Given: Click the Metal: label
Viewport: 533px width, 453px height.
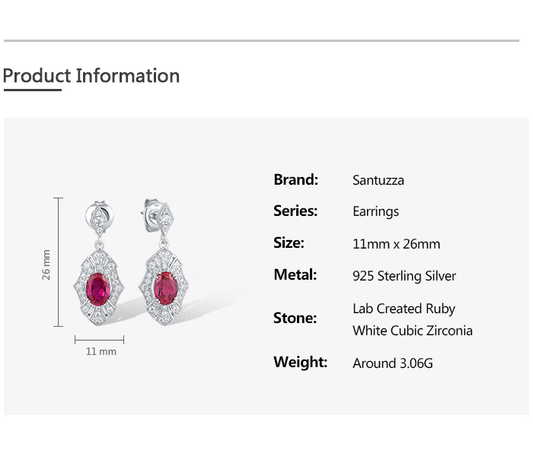Looking at the screenshot, I should tap(295, 275).
